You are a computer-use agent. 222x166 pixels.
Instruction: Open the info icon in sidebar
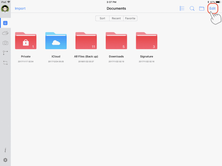tap(5, 150)
